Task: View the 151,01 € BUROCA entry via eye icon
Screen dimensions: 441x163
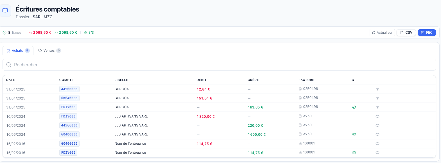Action: (377, 98)
